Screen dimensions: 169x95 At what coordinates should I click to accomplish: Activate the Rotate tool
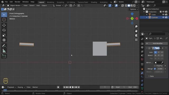pos(4,30)
